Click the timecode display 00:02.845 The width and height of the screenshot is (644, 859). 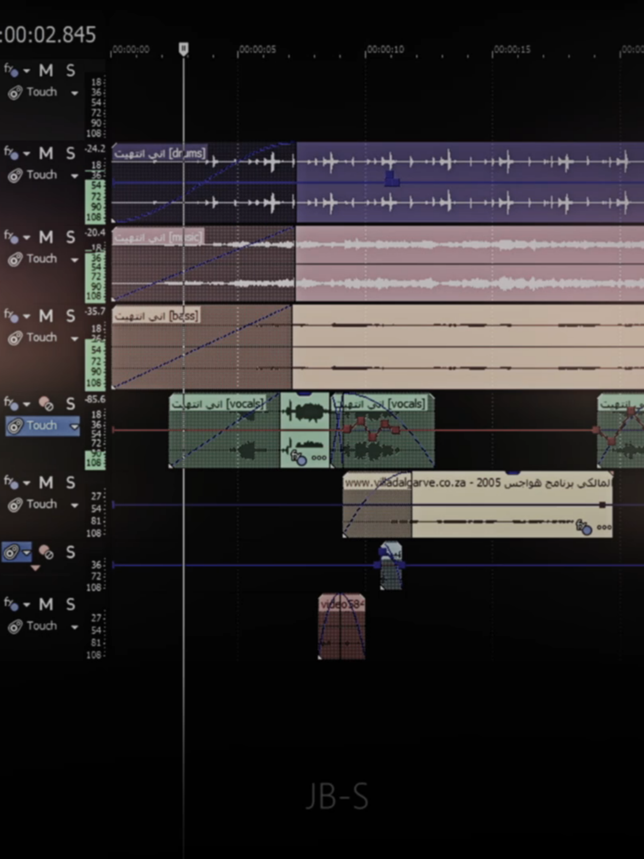point(48,35)
